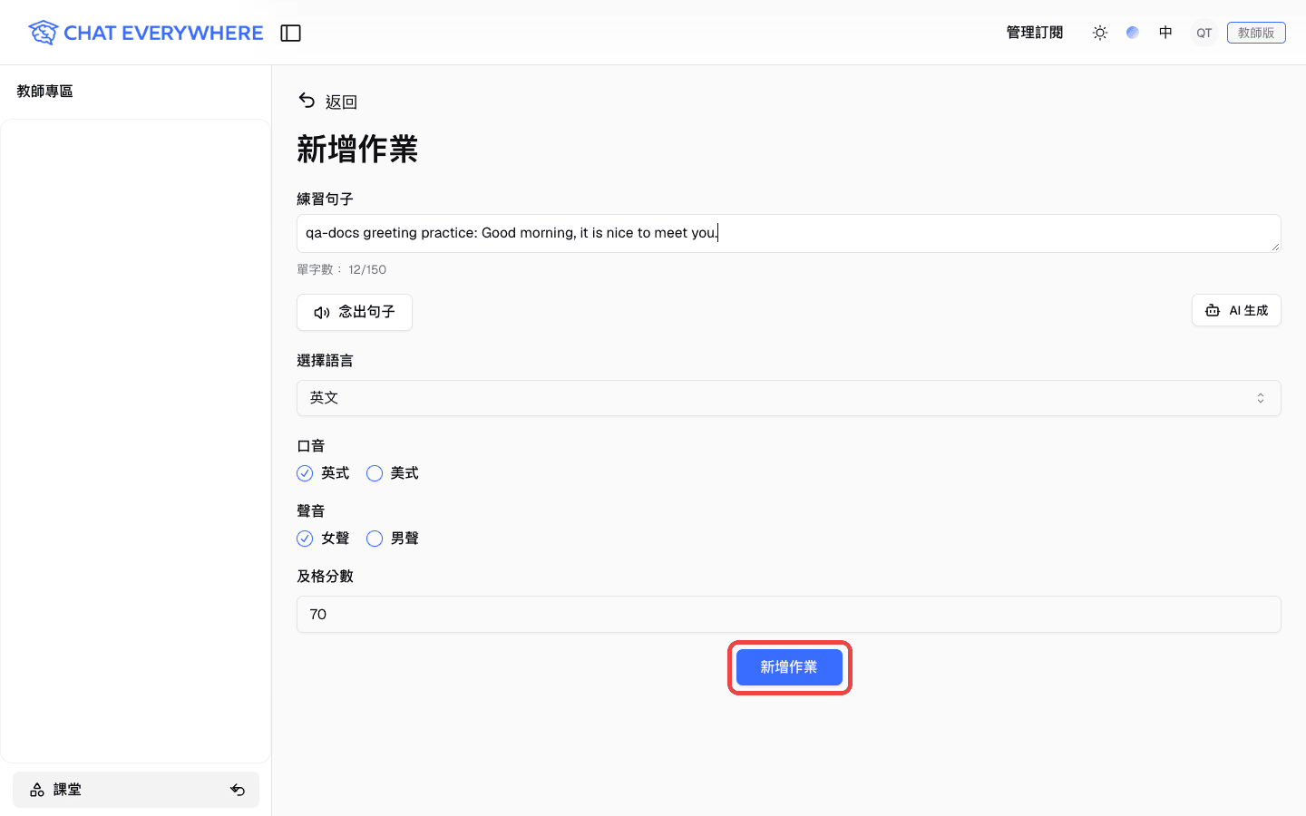The width and height of the screenshot is (1306, 816).
Task: Open the 選擇語言 dropdown showing 英文
Action: tap(789, 398)
